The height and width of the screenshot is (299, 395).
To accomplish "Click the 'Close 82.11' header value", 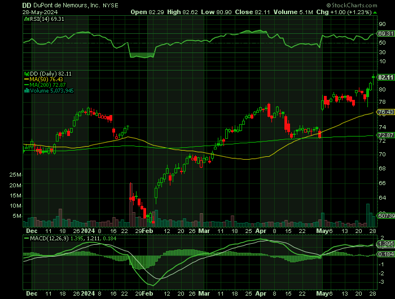I will (x=253, y=12).
